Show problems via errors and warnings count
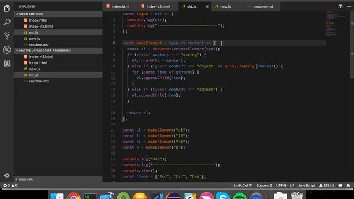 11,186
